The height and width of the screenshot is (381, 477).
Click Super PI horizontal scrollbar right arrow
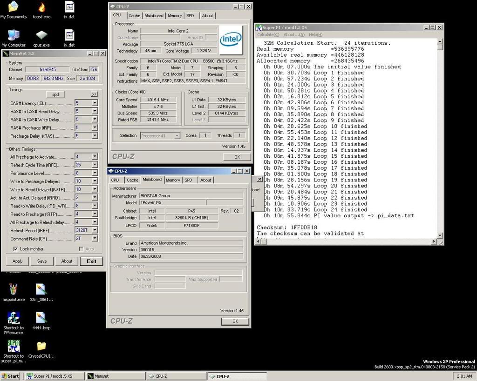pos(435,241)
